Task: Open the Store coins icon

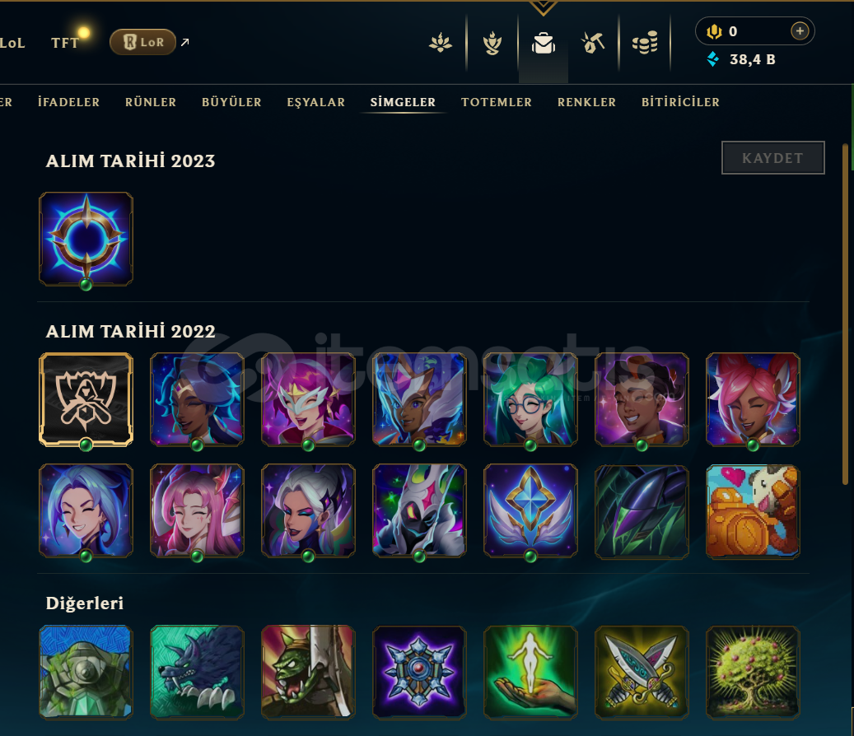Action: point(645,43)
